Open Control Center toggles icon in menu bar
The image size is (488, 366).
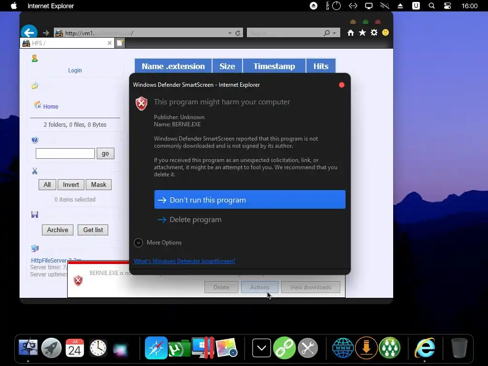tap(447, 6)
